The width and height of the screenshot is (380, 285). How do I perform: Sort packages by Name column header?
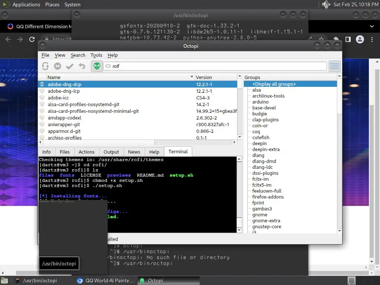(x=121, y=77)
